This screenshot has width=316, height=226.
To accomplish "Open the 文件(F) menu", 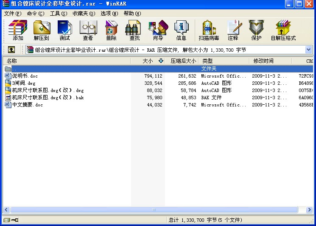I will point(13,14).
